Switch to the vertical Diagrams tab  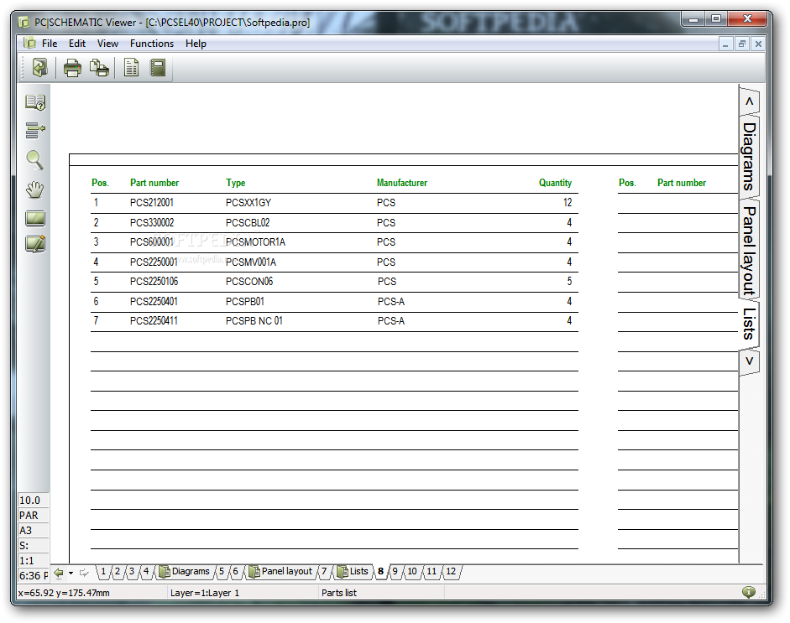coord(749,157)
